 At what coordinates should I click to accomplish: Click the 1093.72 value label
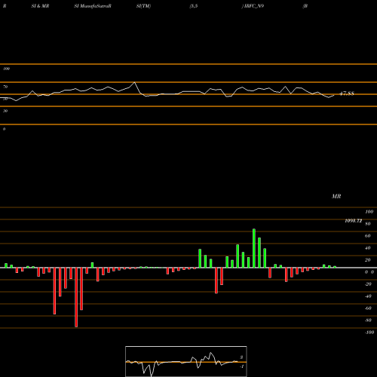(353, 221)
